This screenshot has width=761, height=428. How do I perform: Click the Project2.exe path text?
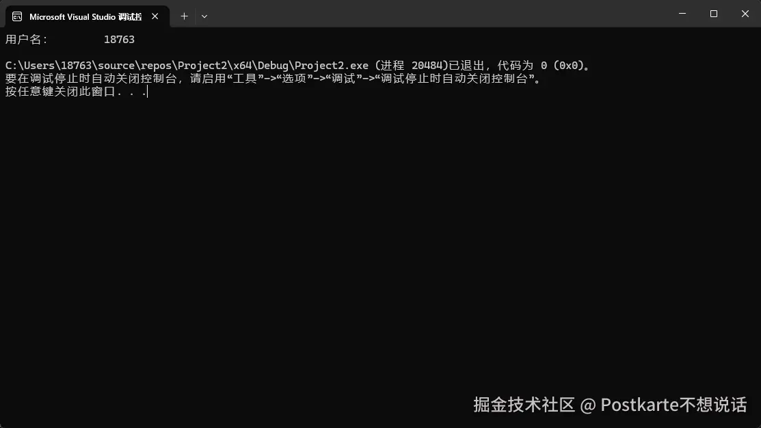(187, 66)
